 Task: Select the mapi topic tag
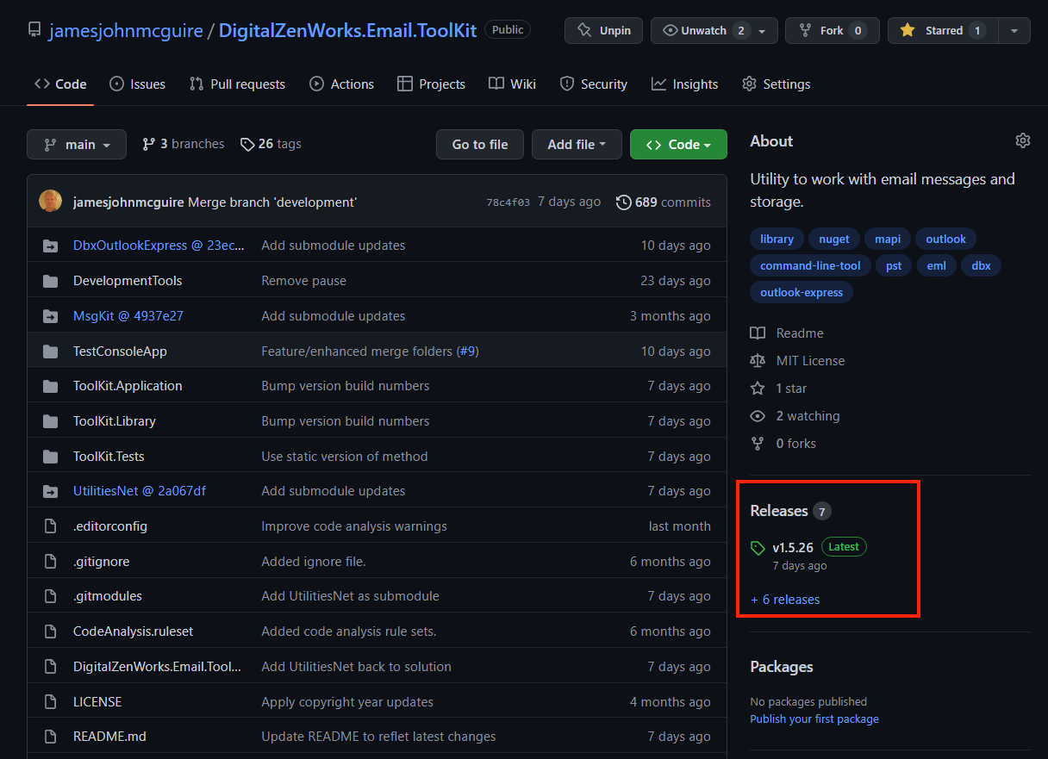click(x=888, y=239)
